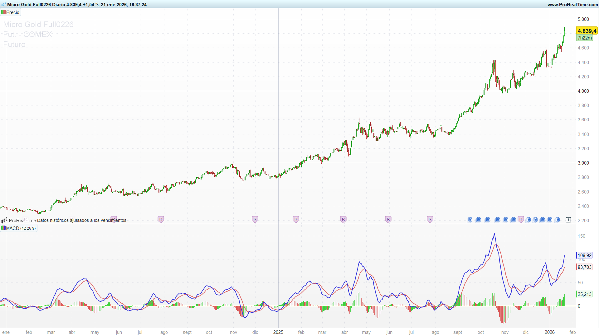Click the green 25,213 histogram value label
The width and height of the screenshot is (599, 336).
click(584, 294)
